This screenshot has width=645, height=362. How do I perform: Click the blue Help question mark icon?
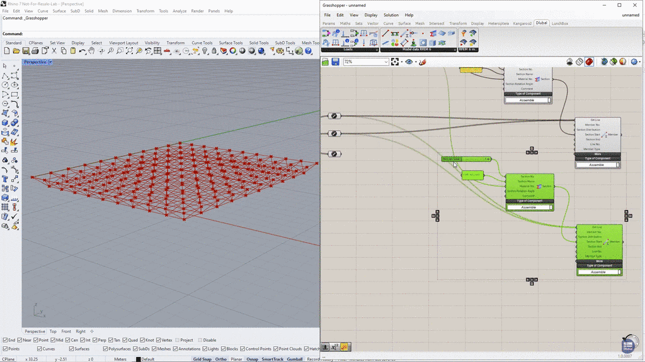pyautogui.click(x=308, y=51)
